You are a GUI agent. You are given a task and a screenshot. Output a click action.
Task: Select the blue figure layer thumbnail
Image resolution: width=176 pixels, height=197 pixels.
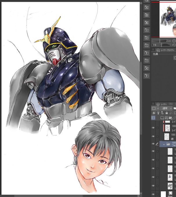pyautogui.click(x=170, y=177)
